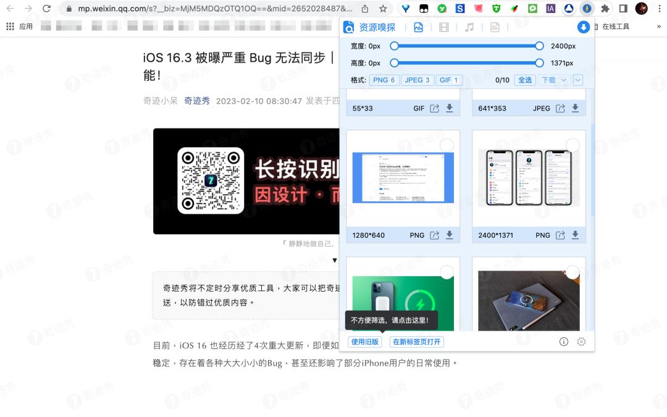Image resolution: width=667 pixels, height=417 pixels.
Task: Open the 2400*1371 PNG in new tab
Action: [x=560, y=235]
